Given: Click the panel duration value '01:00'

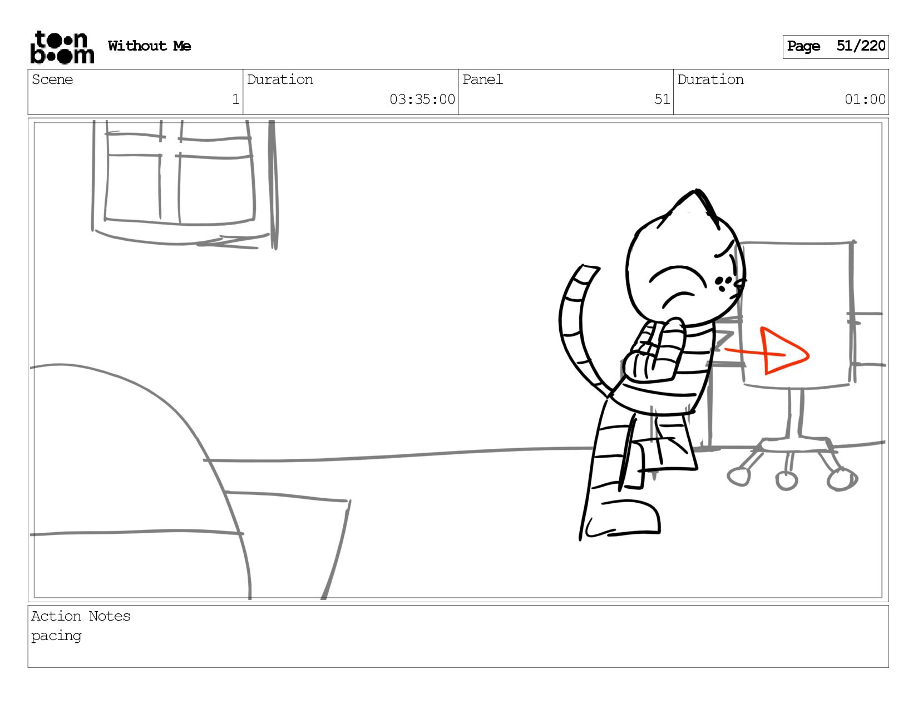Looking at the screenshot, I should point(865,100).
